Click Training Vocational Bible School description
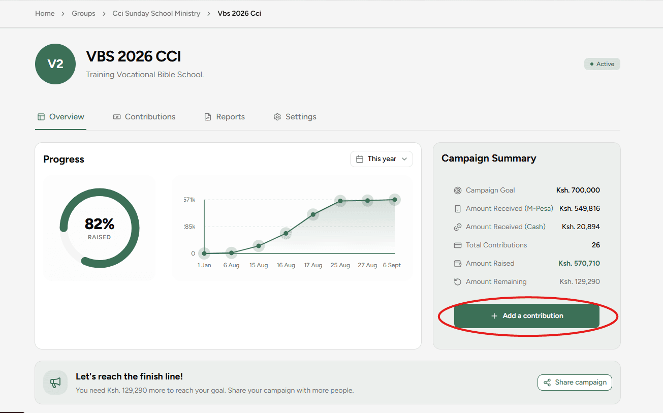This screenshot has height=413, width=663. tap(145, 75)
